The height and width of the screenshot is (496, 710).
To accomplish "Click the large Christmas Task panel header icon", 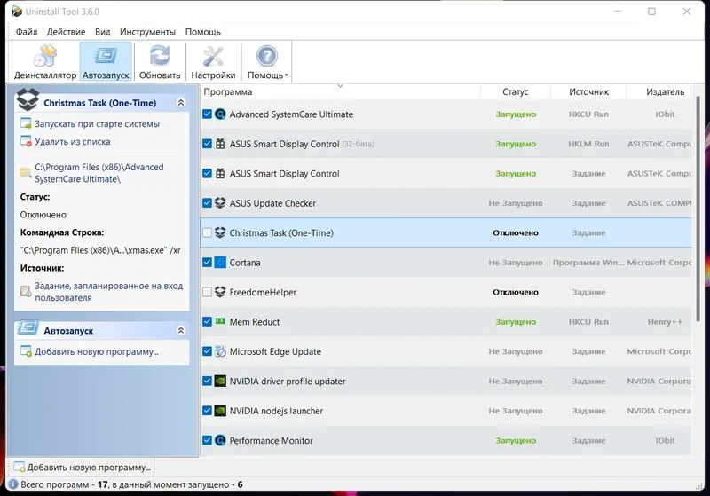I will point(28,99).
